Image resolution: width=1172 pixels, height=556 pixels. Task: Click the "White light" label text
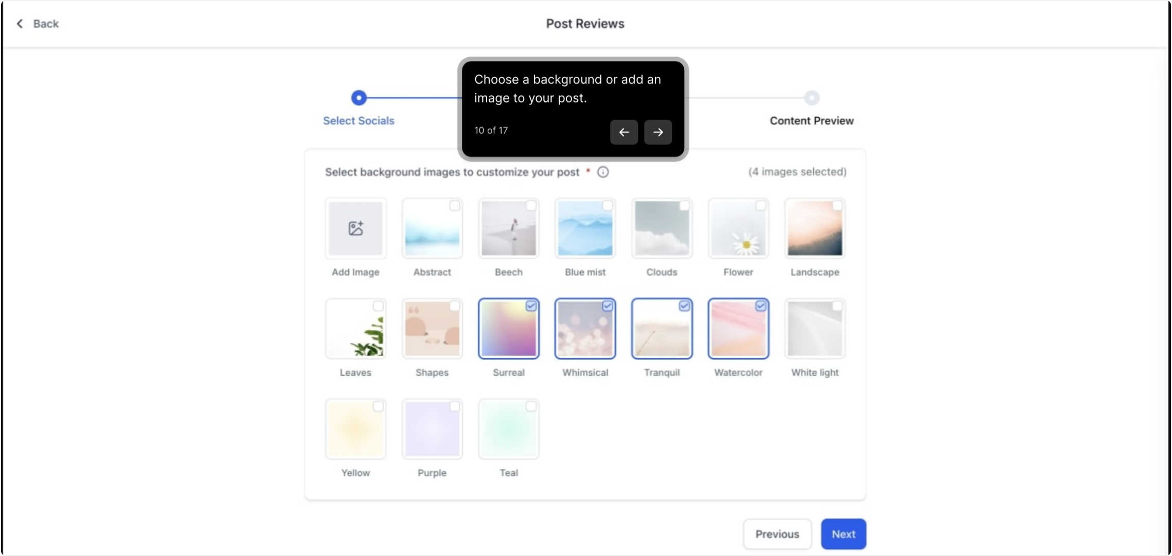(815, 372)
